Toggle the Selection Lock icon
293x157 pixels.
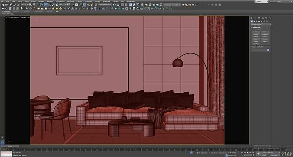(x=197, y=153)
